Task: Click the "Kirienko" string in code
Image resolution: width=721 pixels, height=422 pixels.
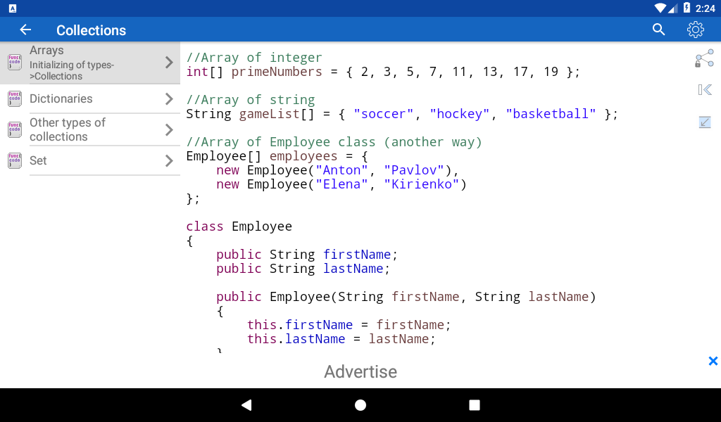Action: (x=422, y=184)
